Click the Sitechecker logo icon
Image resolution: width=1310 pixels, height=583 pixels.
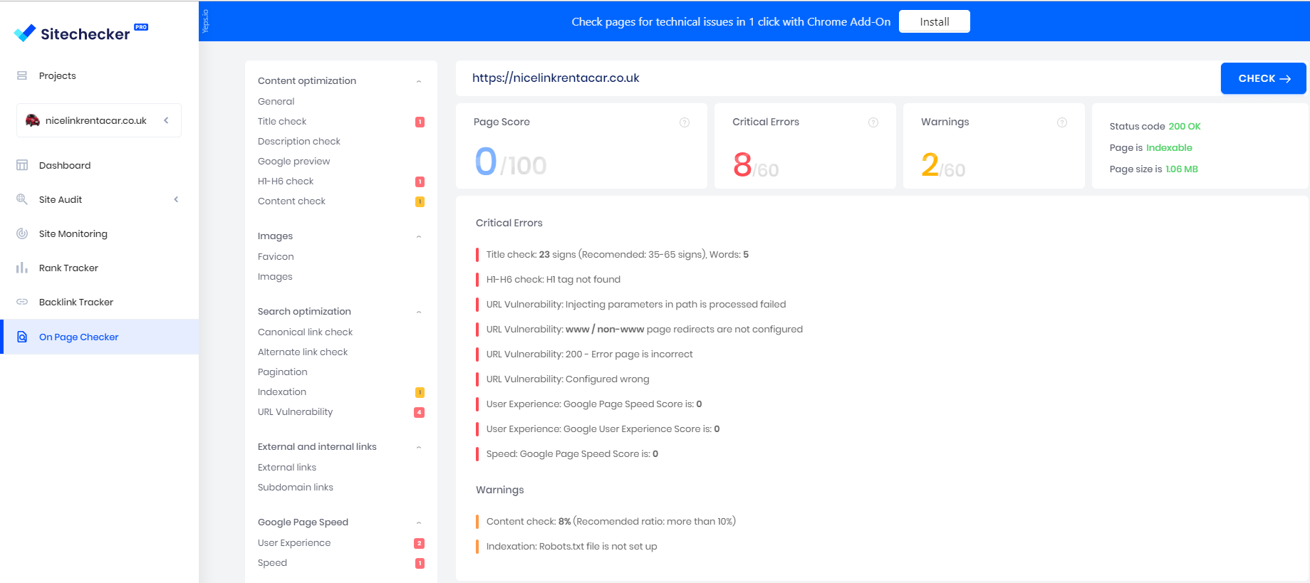pyautogui.click(x=25, y=33)
